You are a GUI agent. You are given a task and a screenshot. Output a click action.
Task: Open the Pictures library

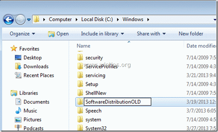(x=32, y=119)
